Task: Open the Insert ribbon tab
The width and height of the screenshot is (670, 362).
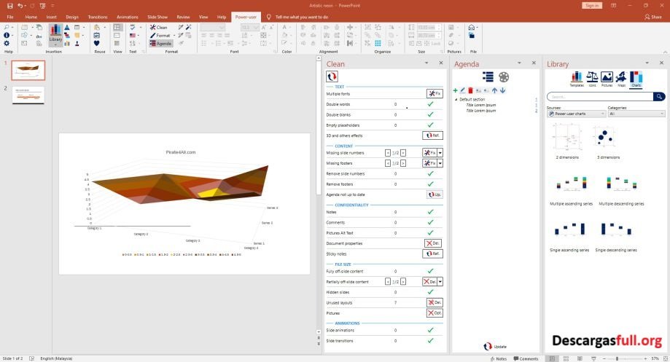Action: click(51, 17)
